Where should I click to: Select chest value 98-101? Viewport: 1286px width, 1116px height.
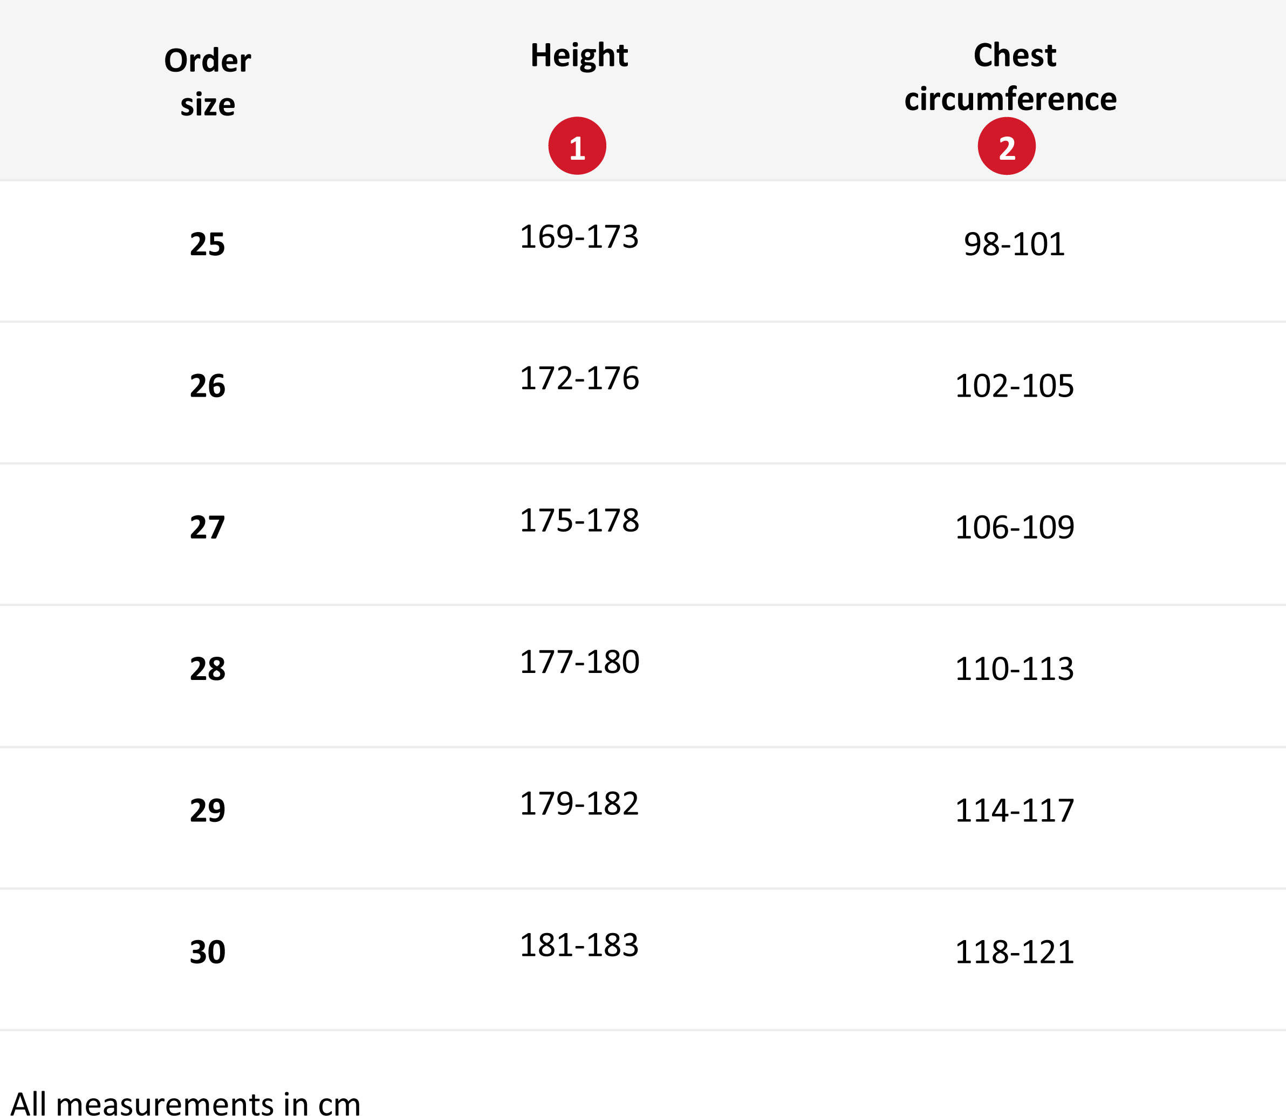1014,244
